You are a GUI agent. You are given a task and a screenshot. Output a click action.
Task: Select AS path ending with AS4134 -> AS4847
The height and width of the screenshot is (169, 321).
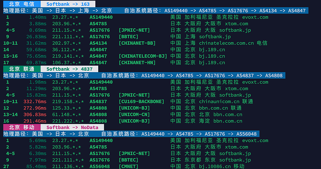pos(215,10)
